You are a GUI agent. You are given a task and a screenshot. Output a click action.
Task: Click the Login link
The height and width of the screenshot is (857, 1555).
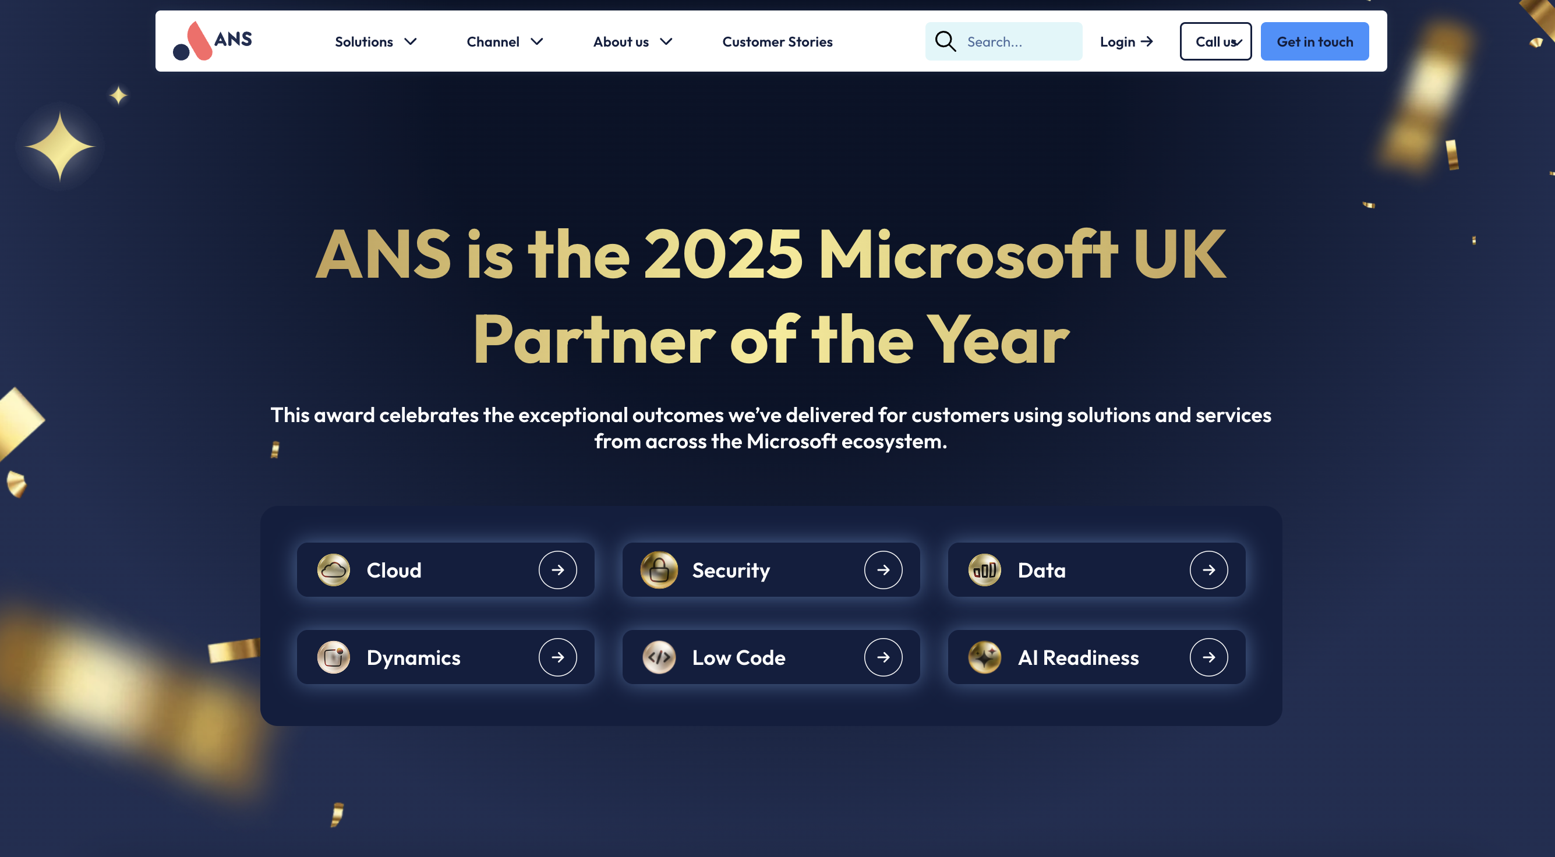(1126, 42)
